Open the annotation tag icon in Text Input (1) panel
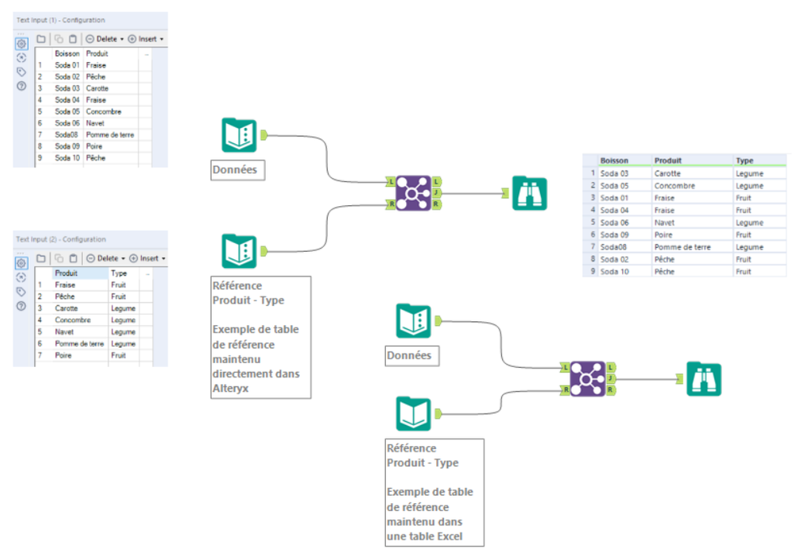The width and height of the screenshot is (805, 553). 21,72
